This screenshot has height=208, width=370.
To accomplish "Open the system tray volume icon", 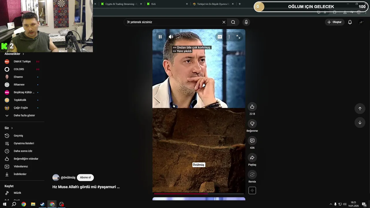I will 345,204.
